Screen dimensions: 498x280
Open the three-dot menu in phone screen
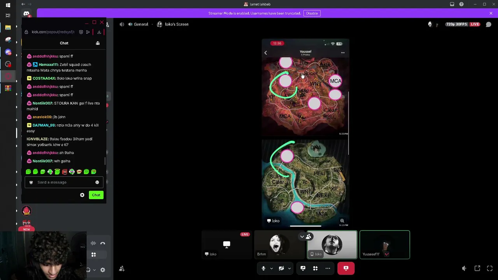coord(343,52)
